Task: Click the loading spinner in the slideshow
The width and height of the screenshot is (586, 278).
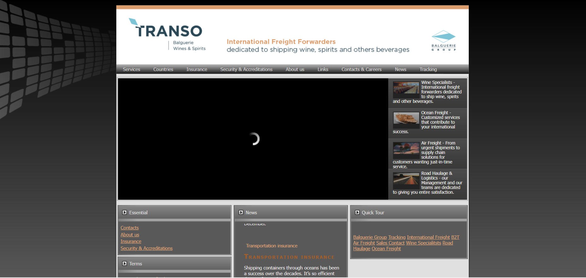Action: (254, 139)
